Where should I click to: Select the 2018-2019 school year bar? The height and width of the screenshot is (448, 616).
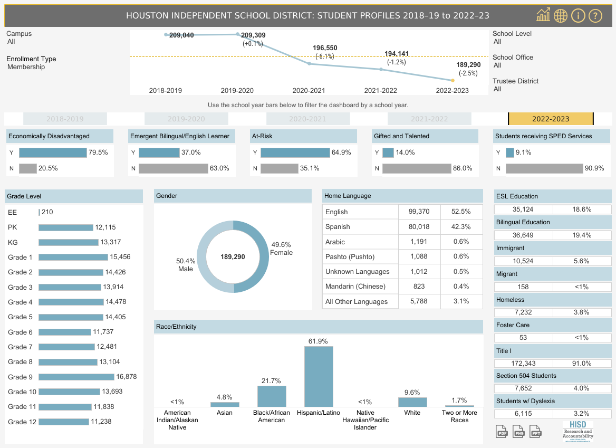click(65, 119)
